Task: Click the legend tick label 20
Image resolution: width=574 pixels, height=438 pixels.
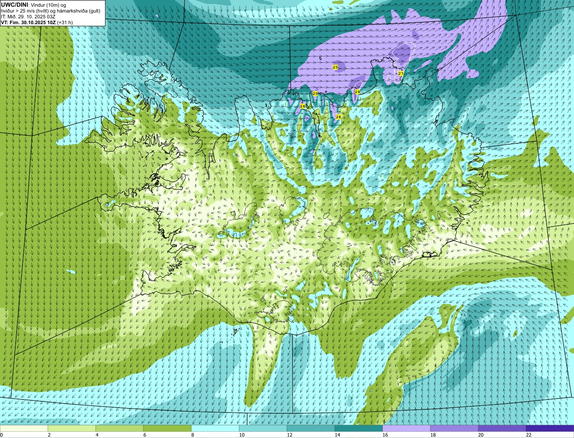Action: tap(481, 435)
